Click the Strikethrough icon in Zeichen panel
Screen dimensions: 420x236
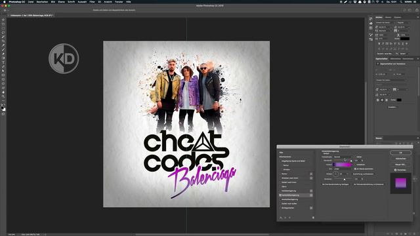[x=407, y=44]
